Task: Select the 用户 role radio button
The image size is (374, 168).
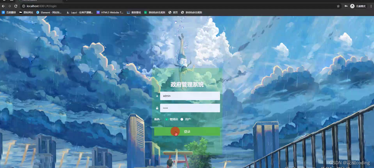Action: tap(182, 119)
